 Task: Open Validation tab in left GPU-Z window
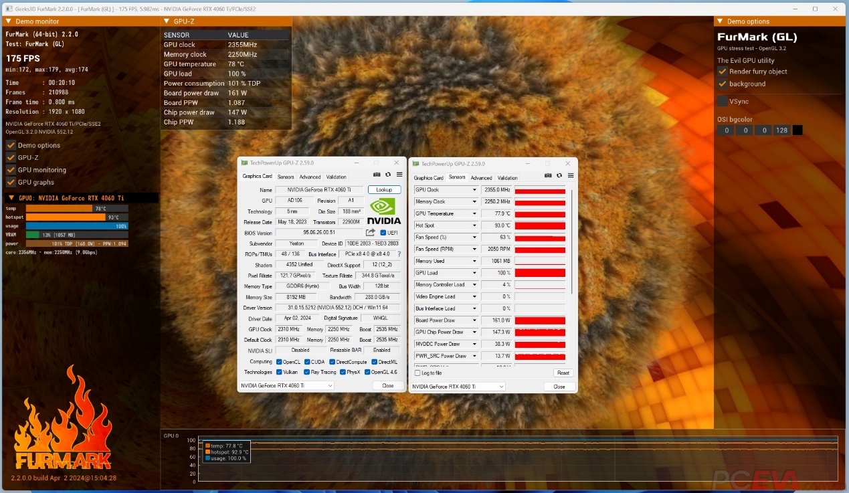pyautogui.click(x=336, y=177)
